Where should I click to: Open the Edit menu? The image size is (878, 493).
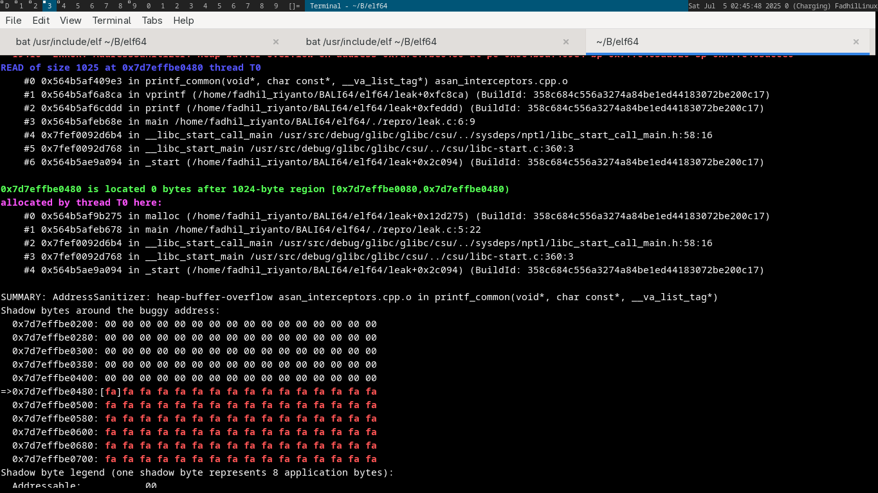41,21
